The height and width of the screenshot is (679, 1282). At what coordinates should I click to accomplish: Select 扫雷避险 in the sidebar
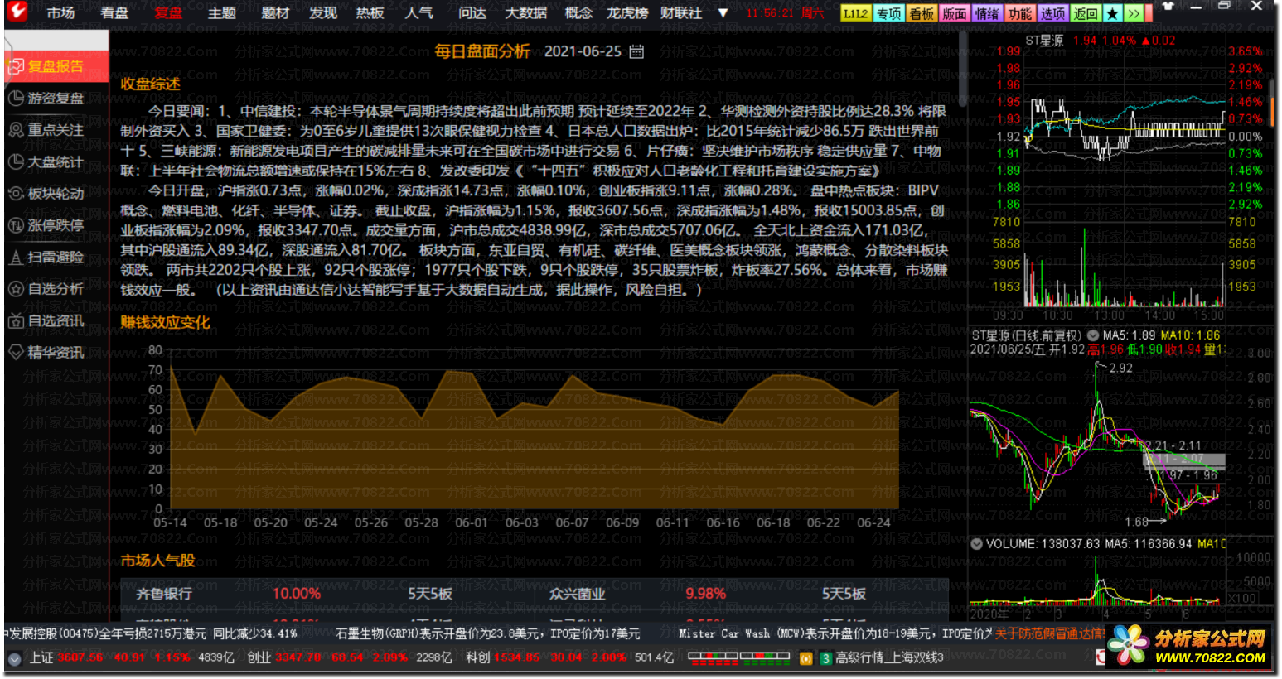coord(55,257)
